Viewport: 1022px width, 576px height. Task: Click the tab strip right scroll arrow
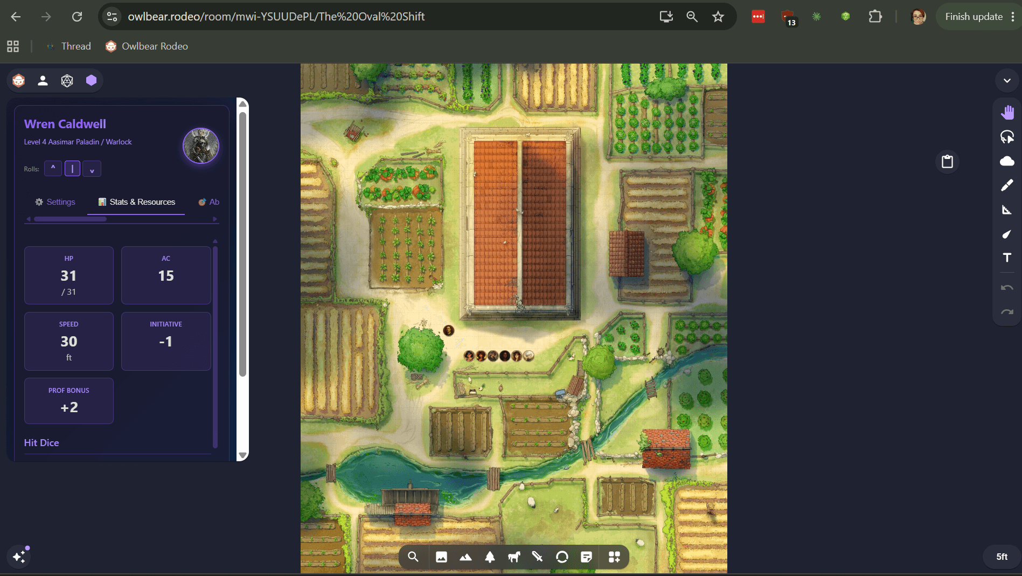coord(215,219)
